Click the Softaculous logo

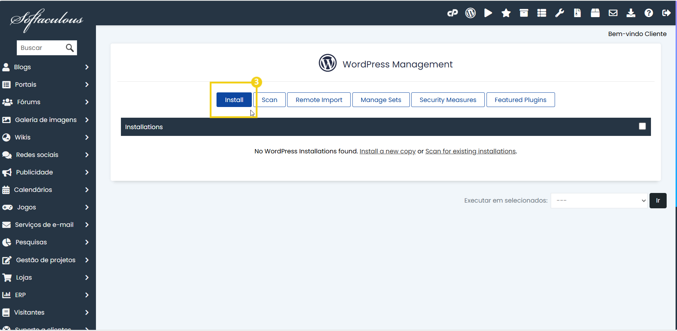click(46, 20)
